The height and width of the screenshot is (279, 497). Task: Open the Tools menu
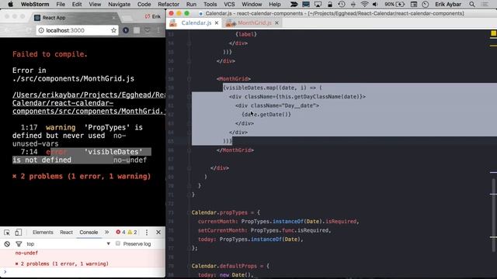point(210,4)
